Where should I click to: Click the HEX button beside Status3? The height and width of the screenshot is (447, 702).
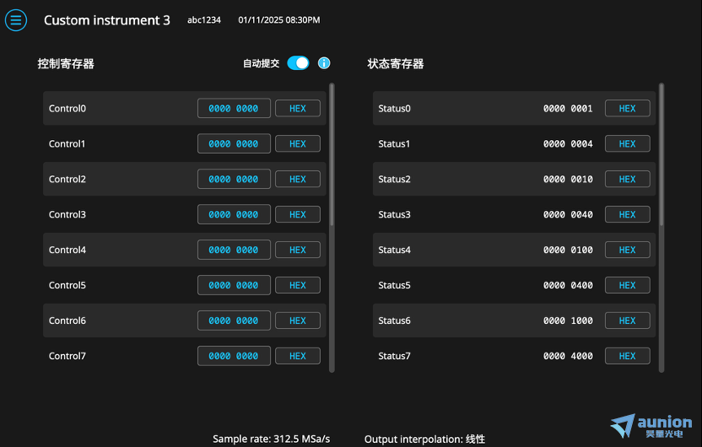(x=627, y=215)
